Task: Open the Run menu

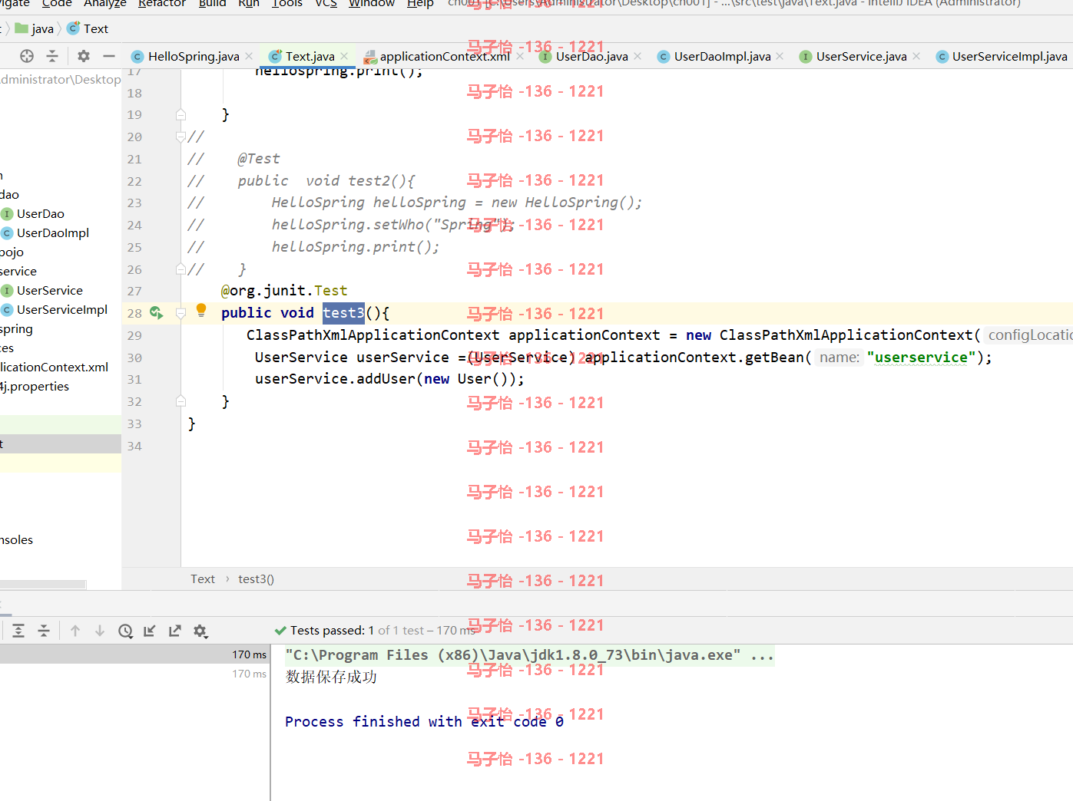Action: tap(249, 4)
